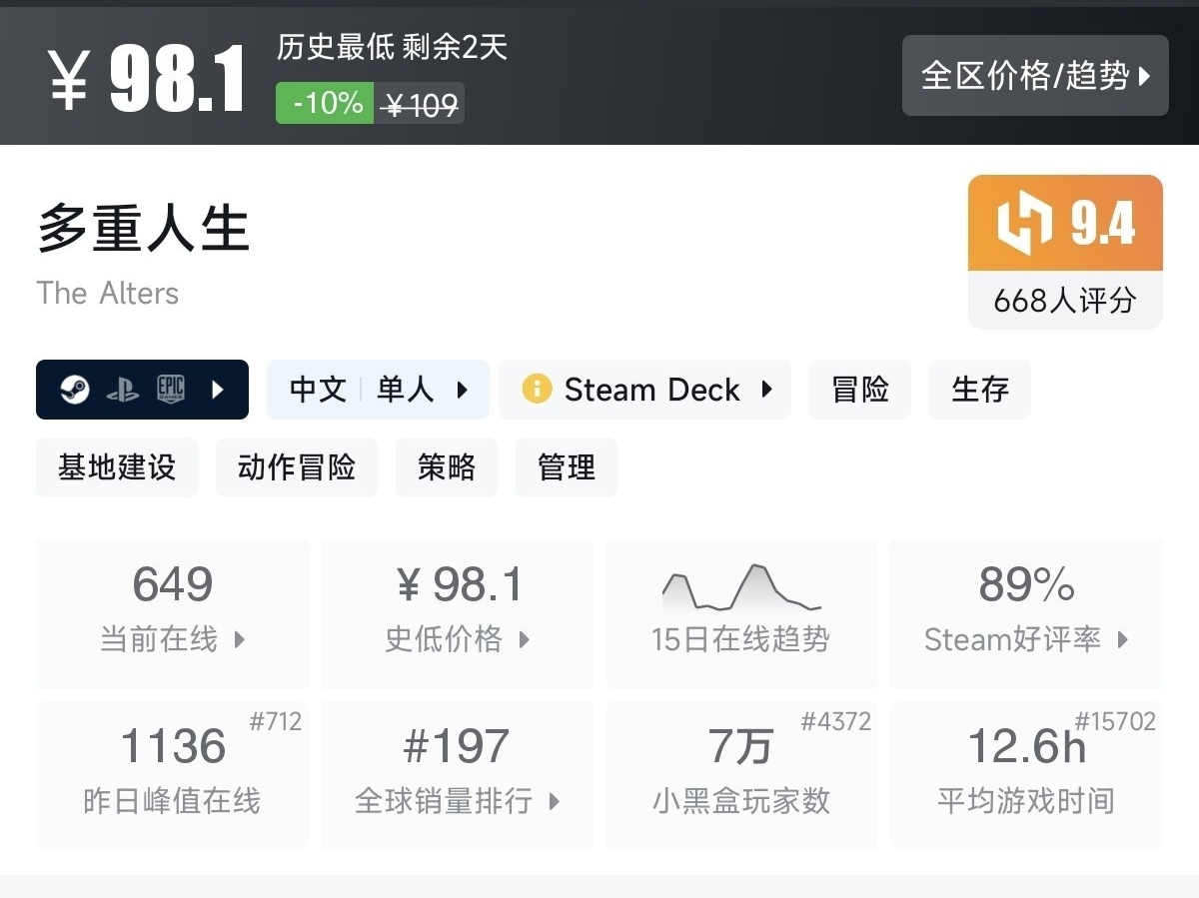View the 668人评分 rating details
This screenshot has height=898, width=1199.
[1065, 301]
